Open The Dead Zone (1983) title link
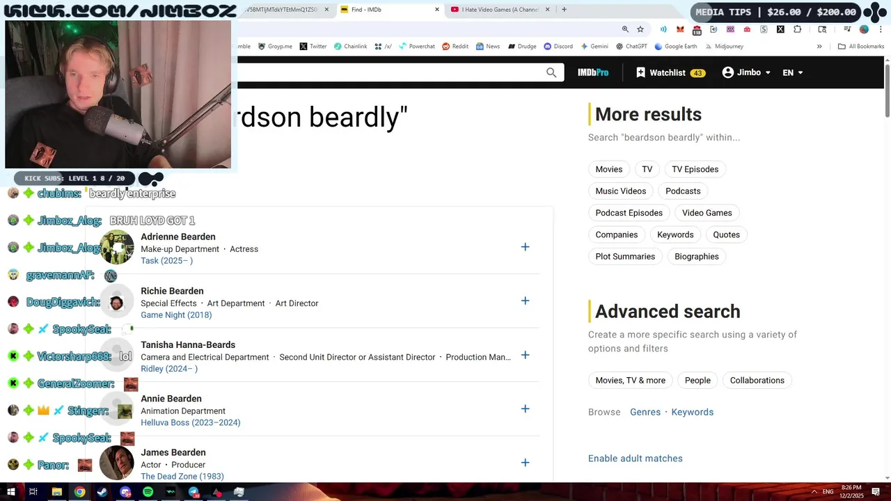891x501 pixels. (182, 477)
